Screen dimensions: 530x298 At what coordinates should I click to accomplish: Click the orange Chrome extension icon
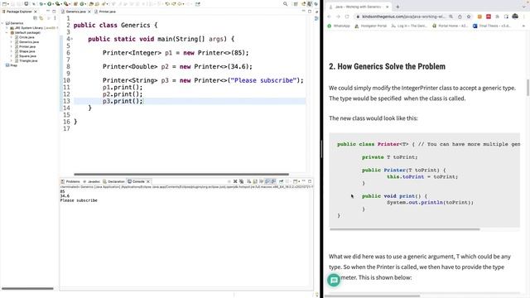[x=479, y=17]
